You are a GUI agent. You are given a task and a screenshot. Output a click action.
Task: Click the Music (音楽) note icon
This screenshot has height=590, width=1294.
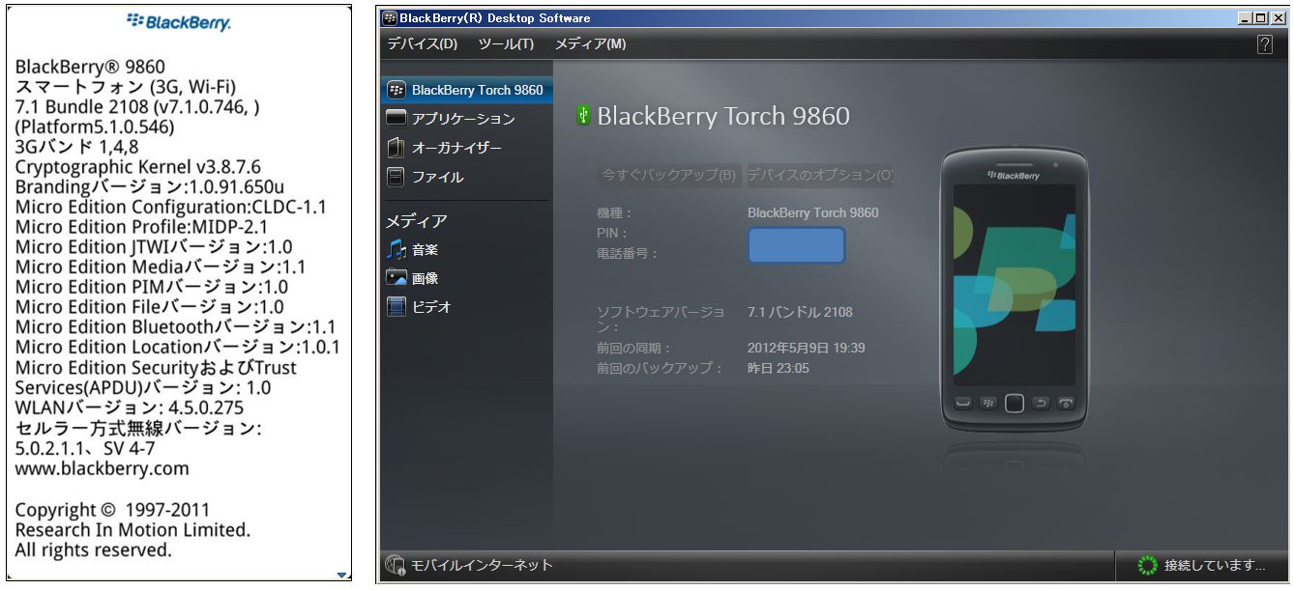coord(396,250)
